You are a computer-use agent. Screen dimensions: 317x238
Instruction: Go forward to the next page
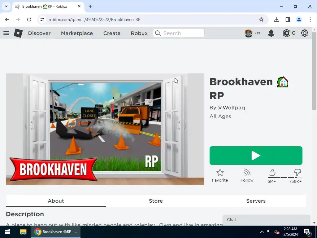18,20
